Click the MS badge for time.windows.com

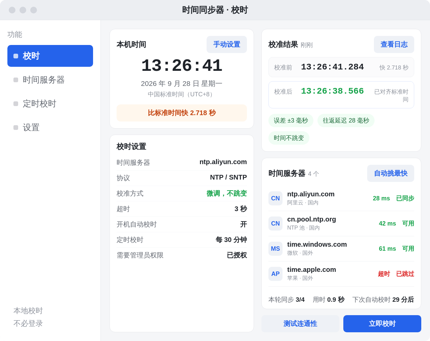(x=275, y=249)
